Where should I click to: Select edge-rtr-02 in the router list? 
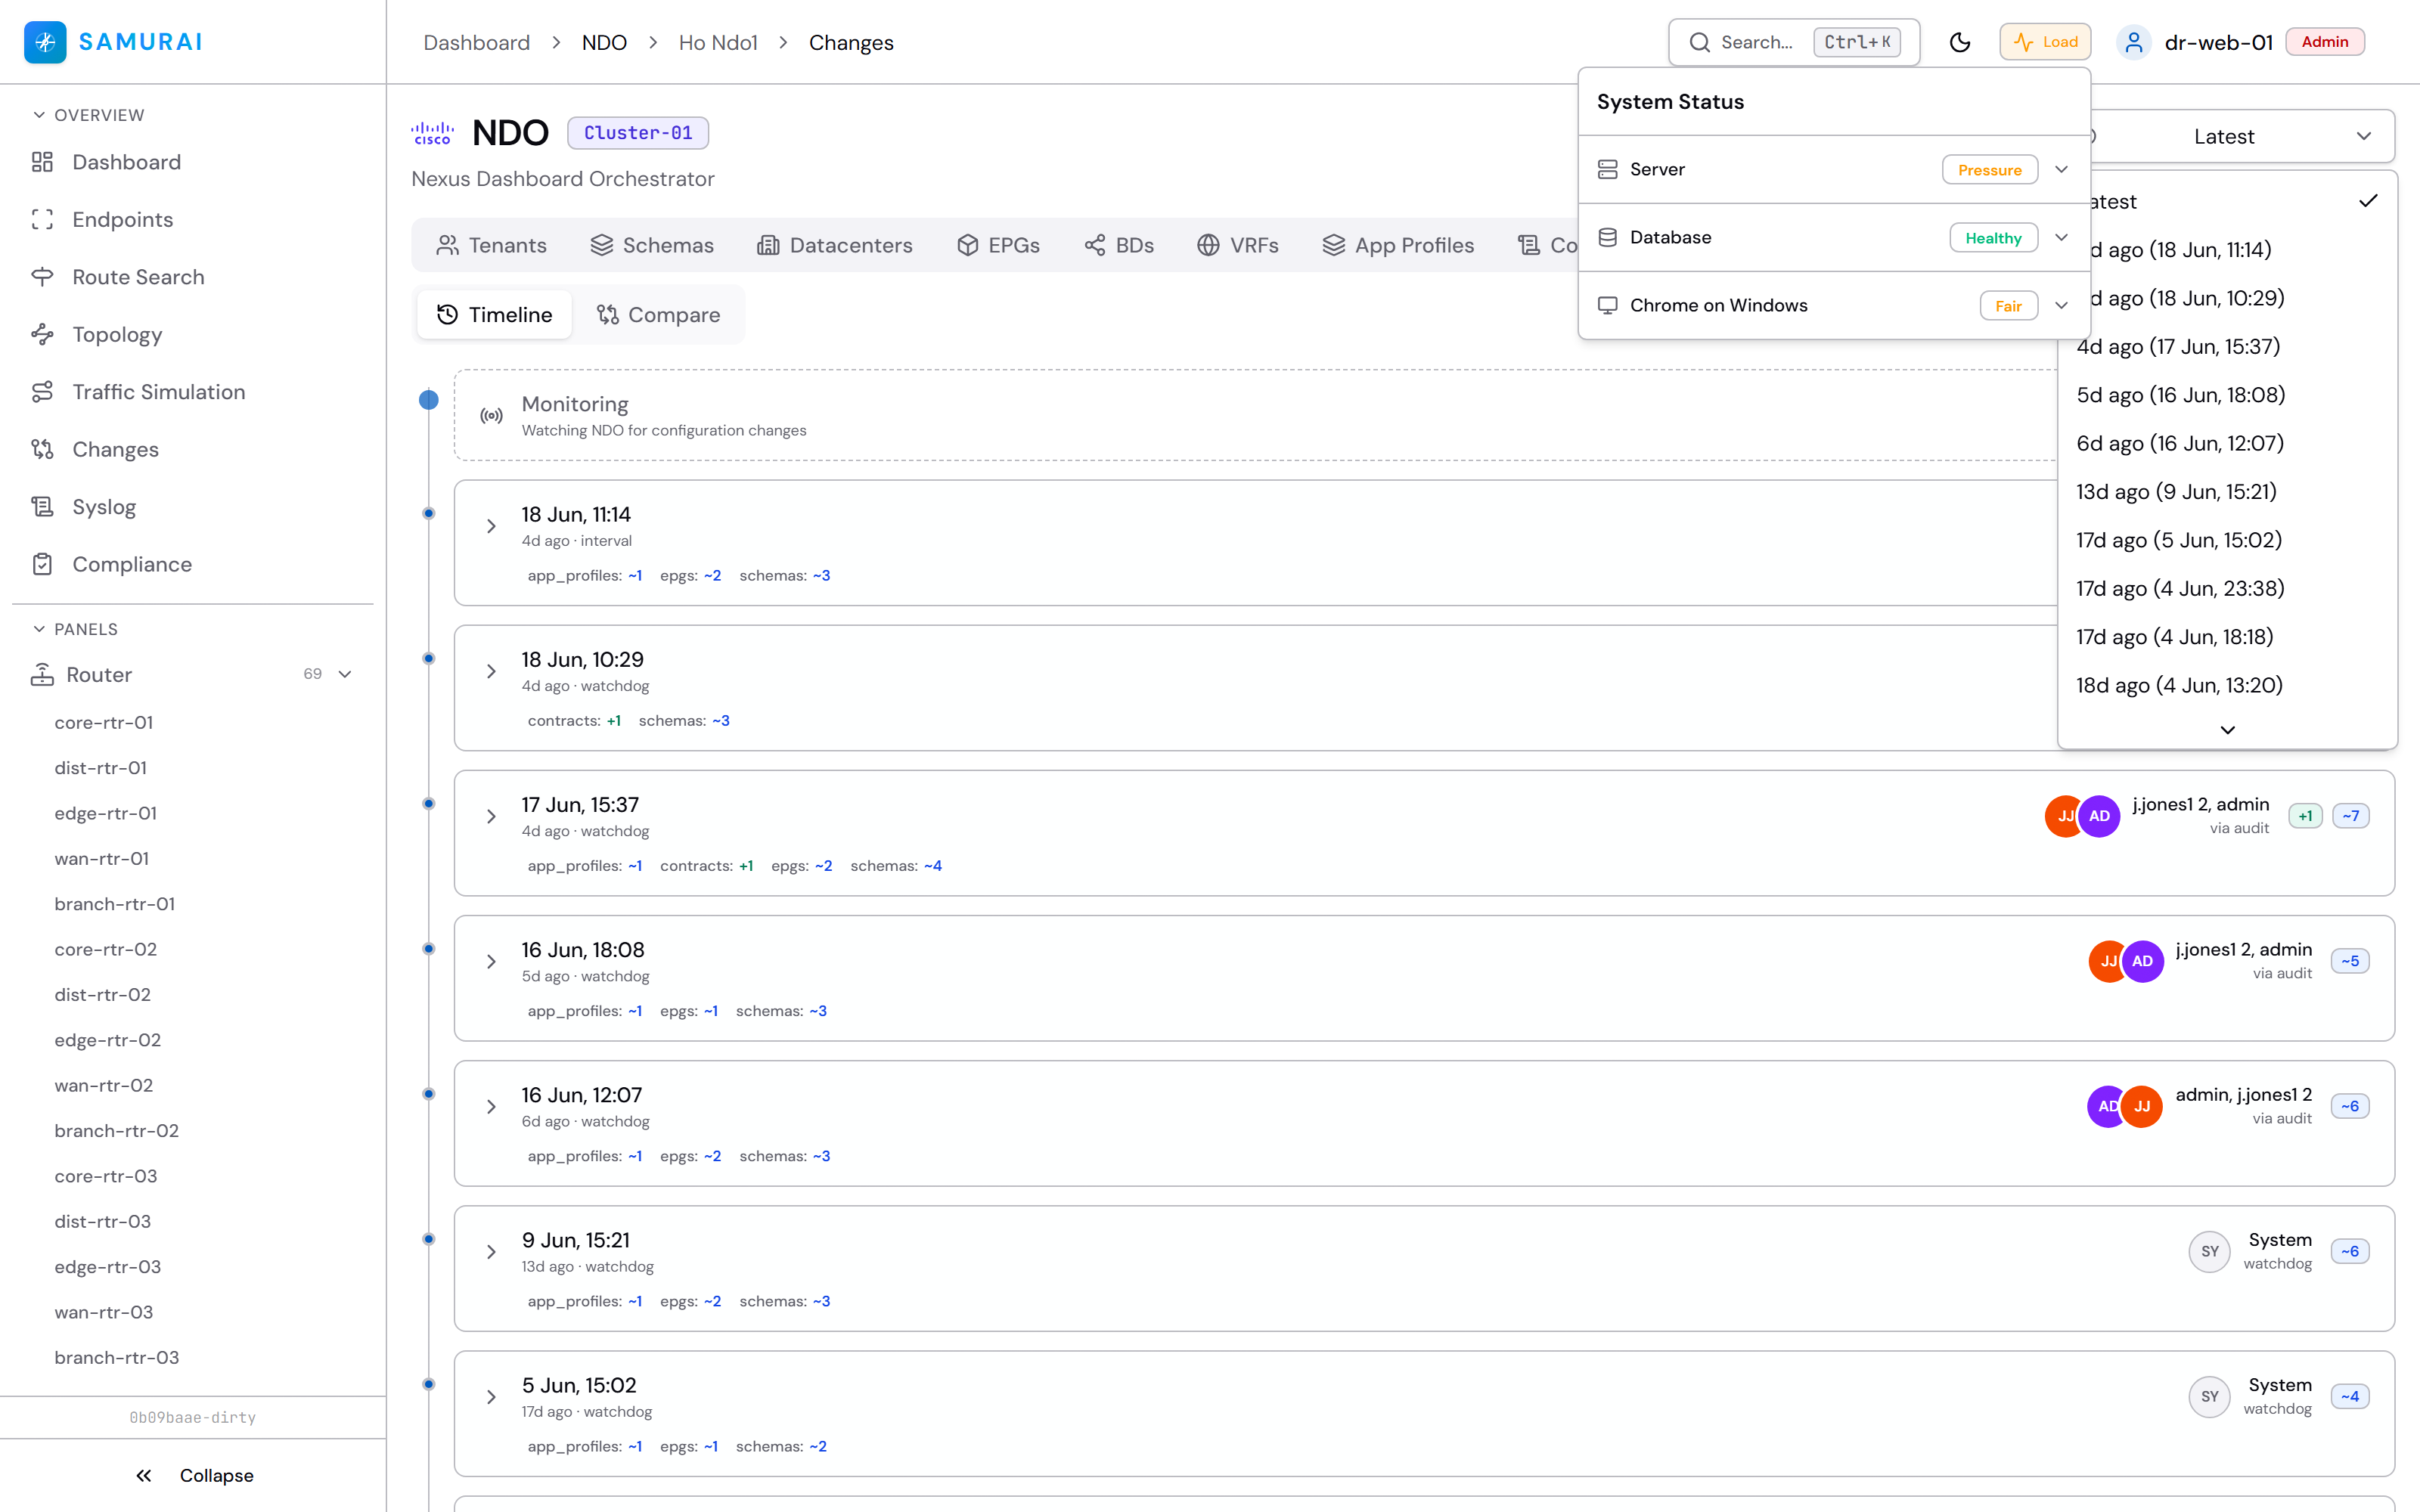coord(108,1041)
